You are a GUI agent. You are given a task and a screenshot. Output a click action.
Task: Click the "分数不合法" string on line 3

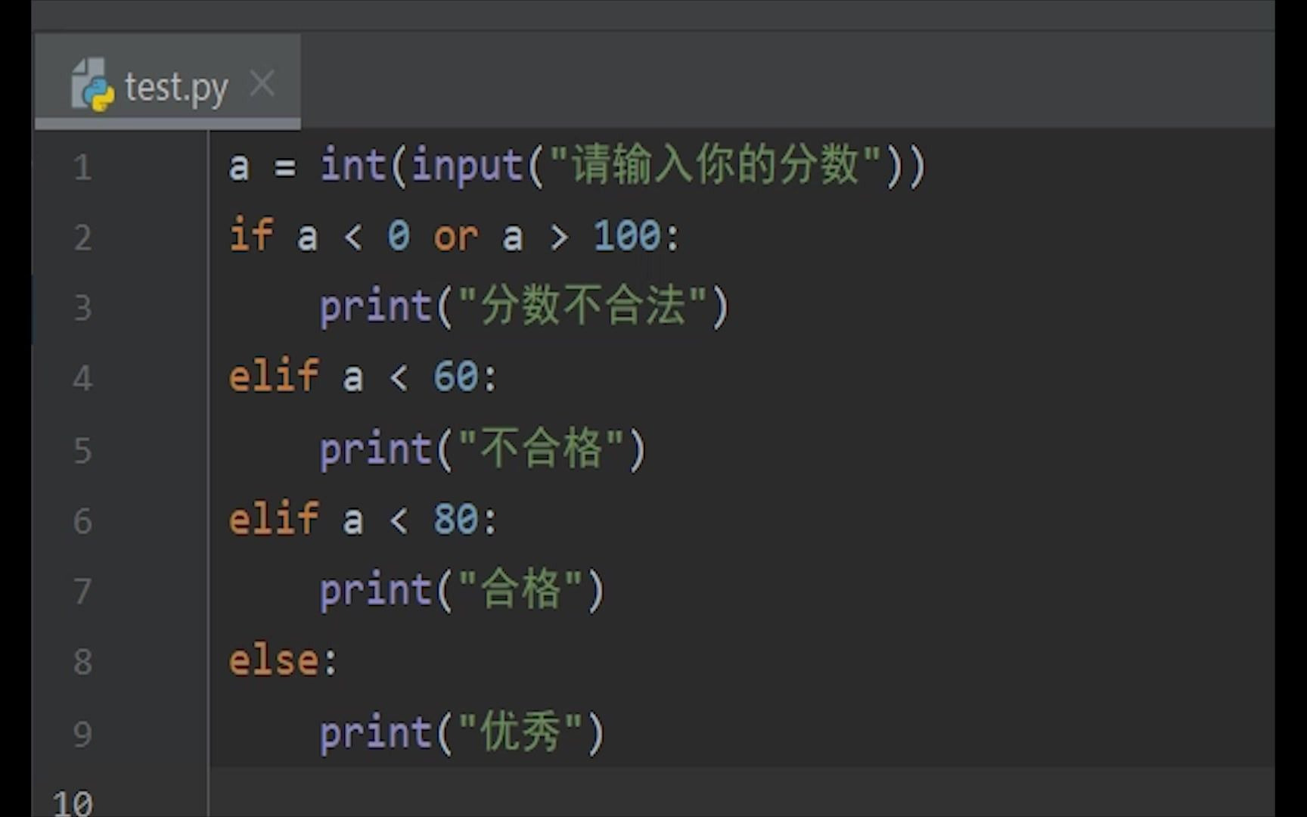tap(582, 306)
